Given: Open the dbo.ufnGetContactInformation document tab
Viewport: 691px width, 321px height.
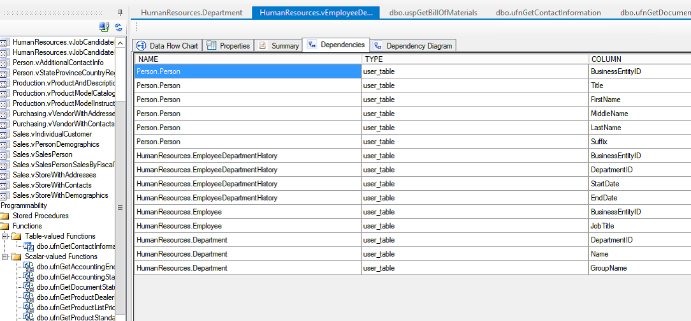Looking at the screenshot, I should click(548, 13).
